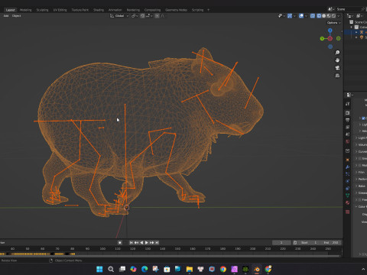Open the World properties tab
The height and width of the screenshot is (275, 367).
347,141
